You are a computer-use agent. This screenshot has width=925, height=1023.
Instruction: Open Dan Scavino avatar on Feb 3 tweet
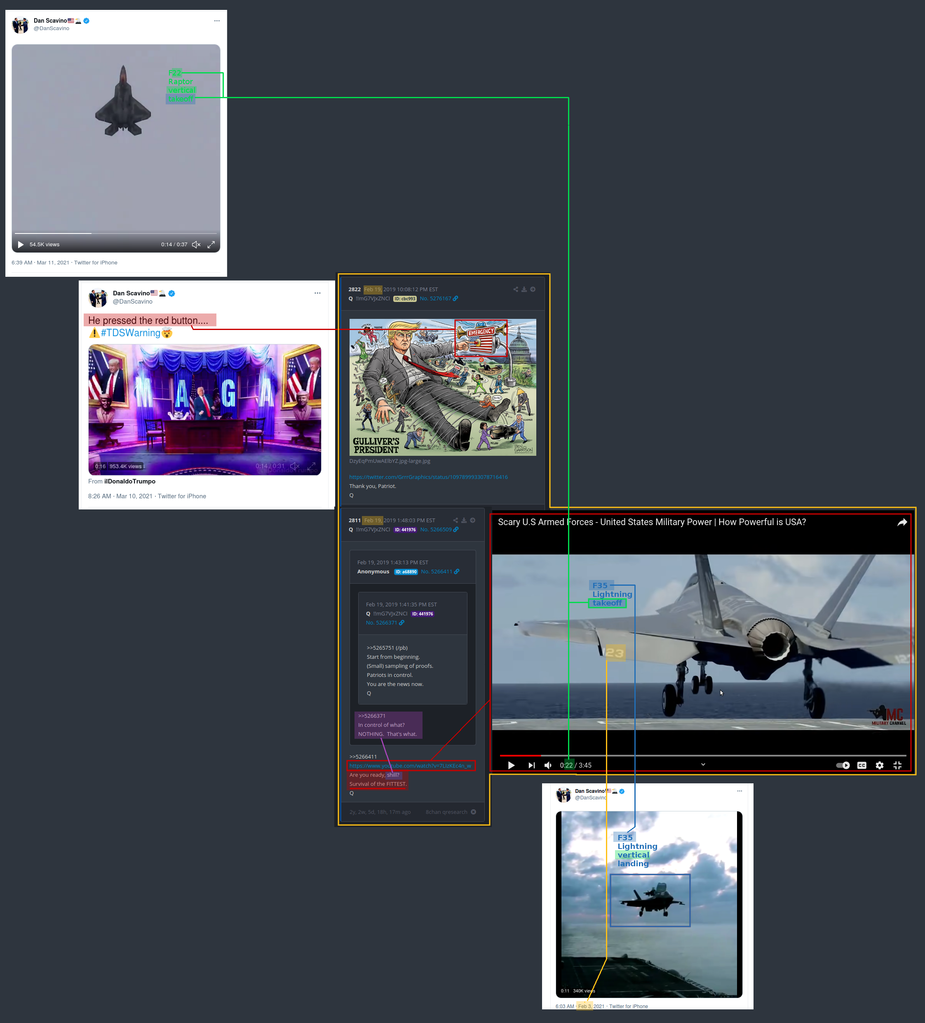(x=563, y=794)
